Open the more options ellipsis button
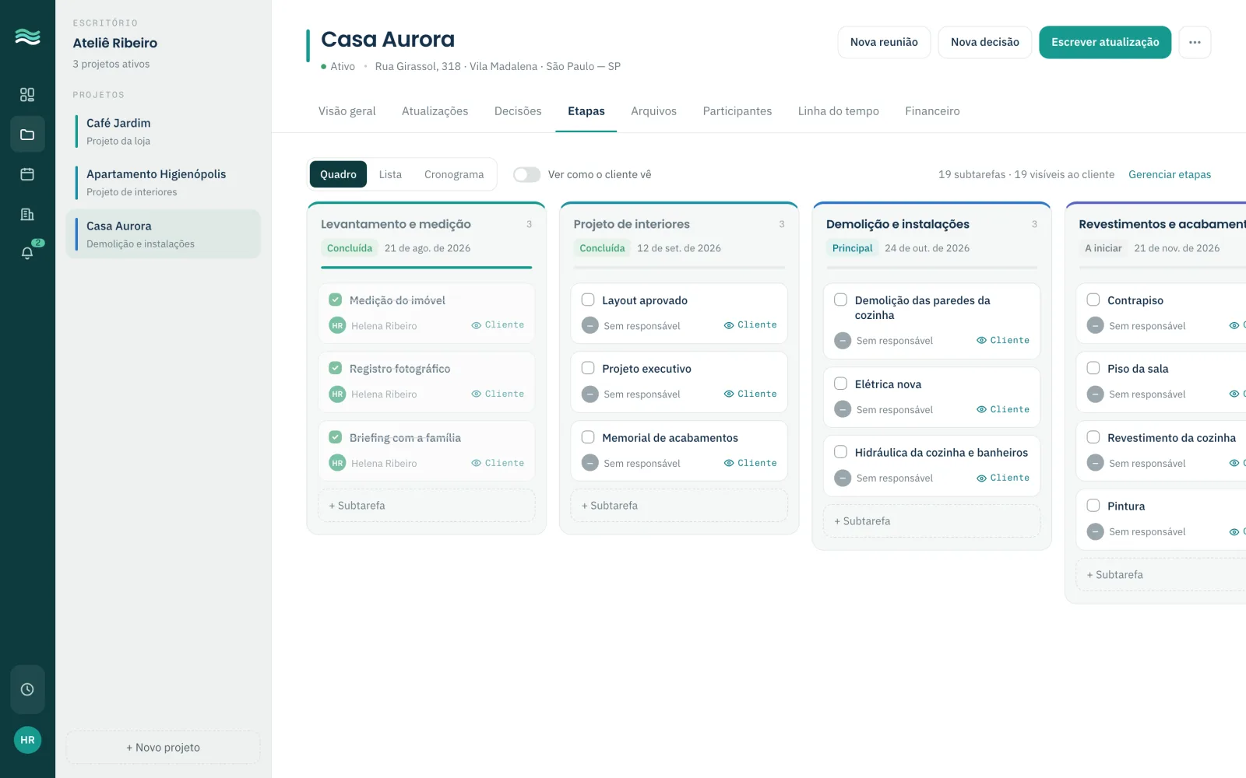 tap(1195, 42)
